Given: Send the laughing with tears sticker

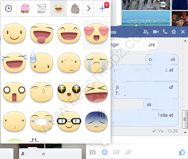Looking at the screenshot, I should tap(14, 63).
